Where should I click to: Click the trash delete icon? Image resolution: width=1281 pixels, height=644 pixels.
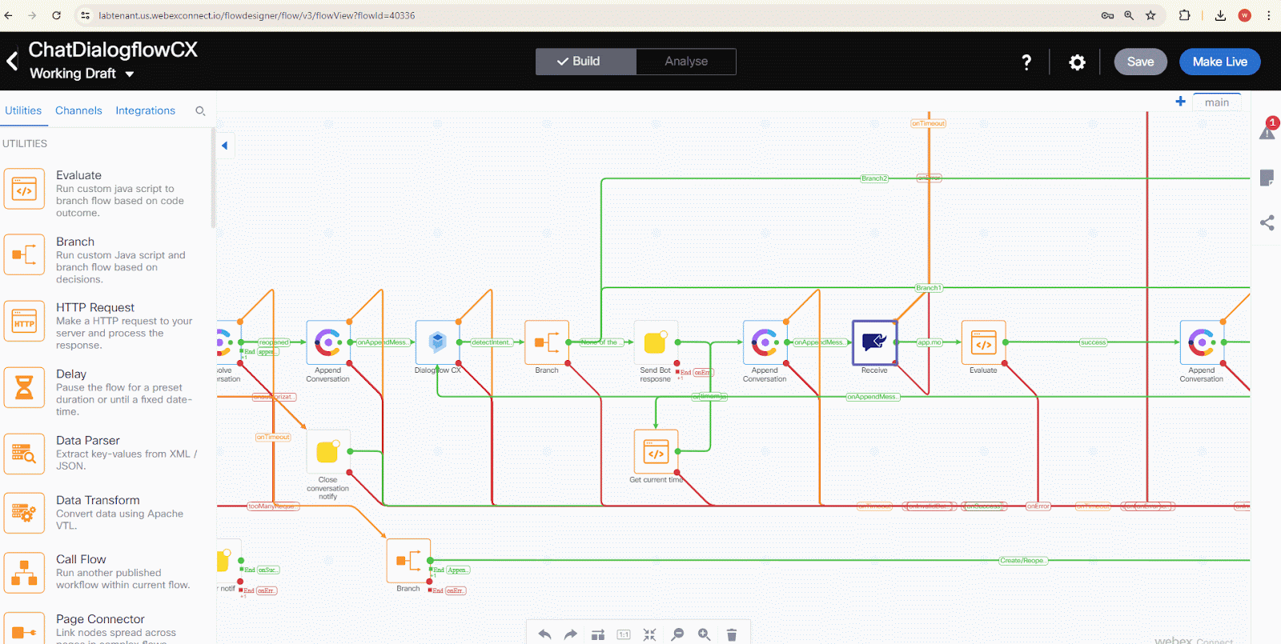(731, 634)
